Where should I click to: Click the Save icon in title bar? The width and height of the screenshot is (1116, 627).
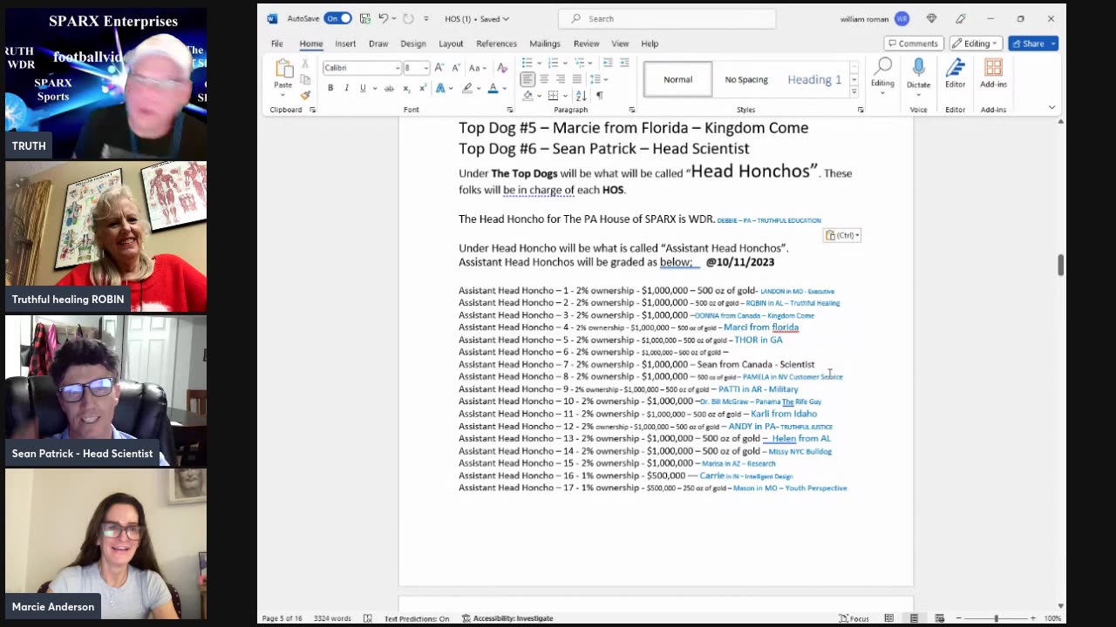(364, 18)
